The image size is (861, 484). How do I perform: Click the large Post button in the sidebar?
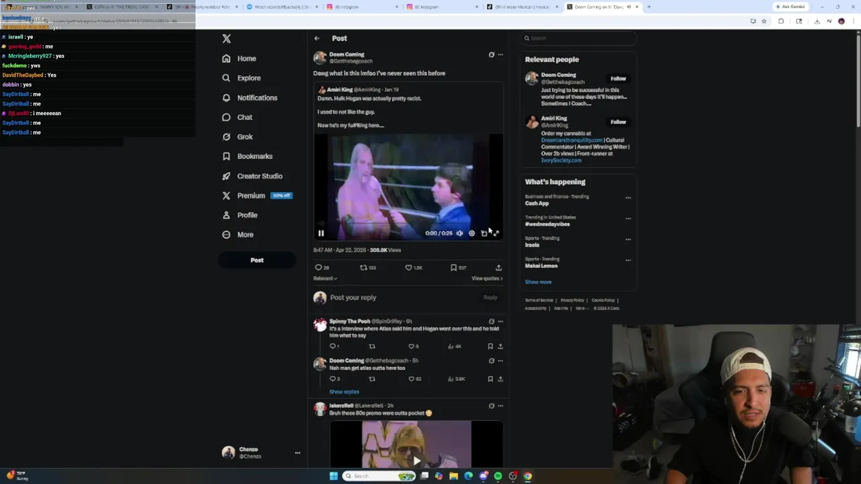click(257, 260)
